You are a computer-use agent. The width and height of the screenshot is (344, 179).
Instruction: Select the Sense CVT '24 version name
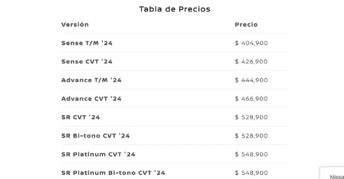pyautogui.click(x=87, y=62)
